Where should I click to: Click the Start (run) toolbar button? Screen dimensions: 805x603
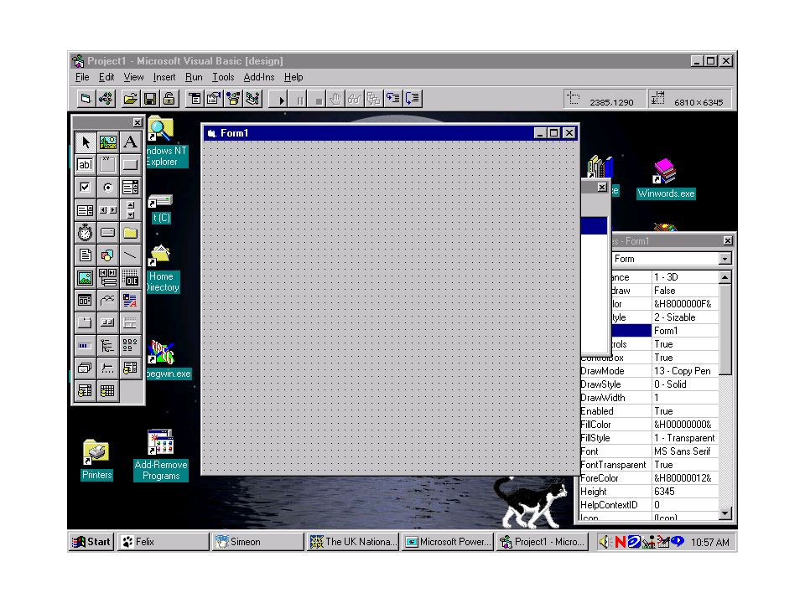coord(280,99)
